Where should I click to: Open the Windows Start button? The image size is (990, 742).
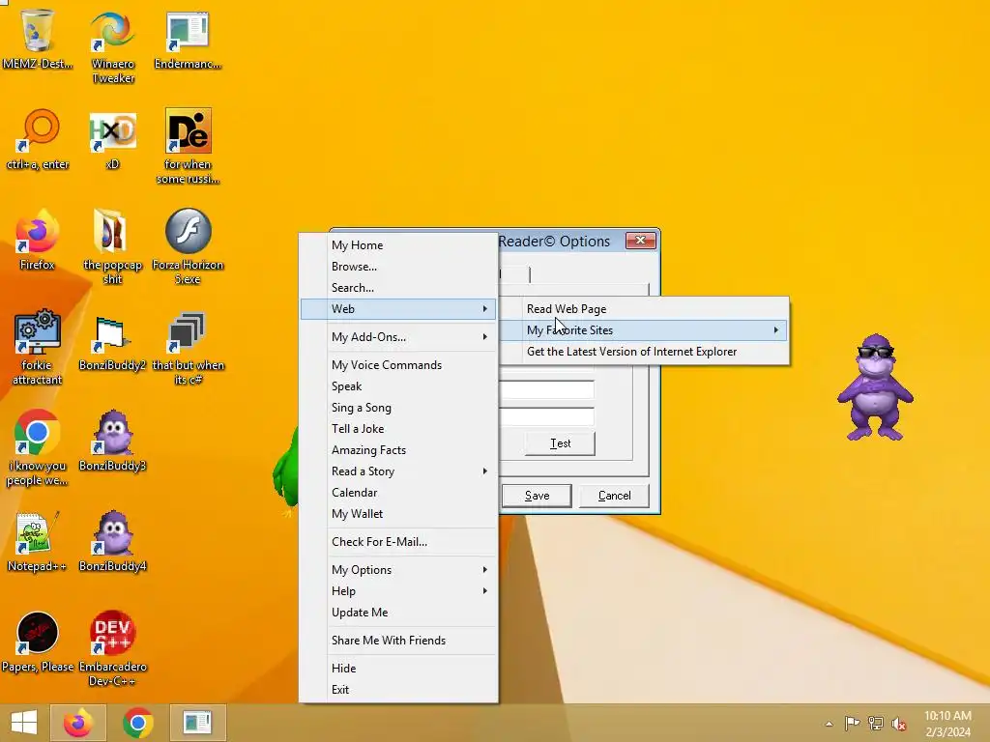pos(24,723)
